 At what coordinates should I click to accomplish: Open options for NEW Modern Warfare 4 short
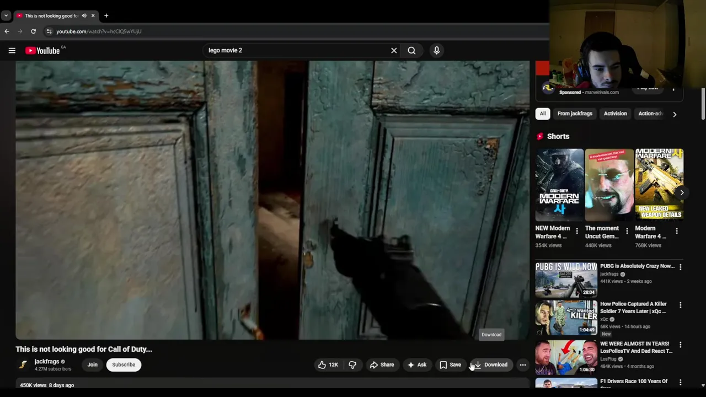pos(577,231)
